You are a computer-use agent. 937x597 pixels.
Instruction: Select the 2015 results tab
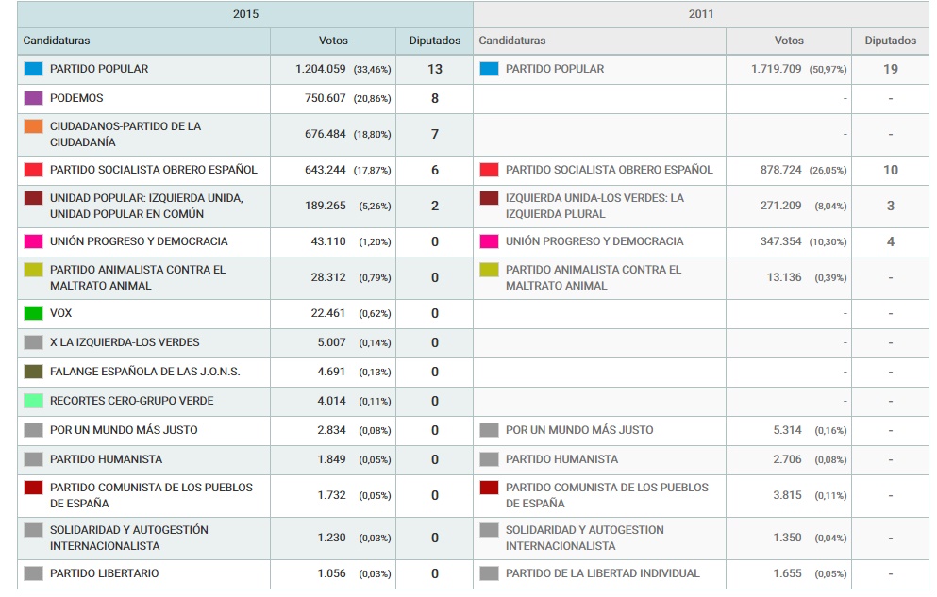point(245,14)
